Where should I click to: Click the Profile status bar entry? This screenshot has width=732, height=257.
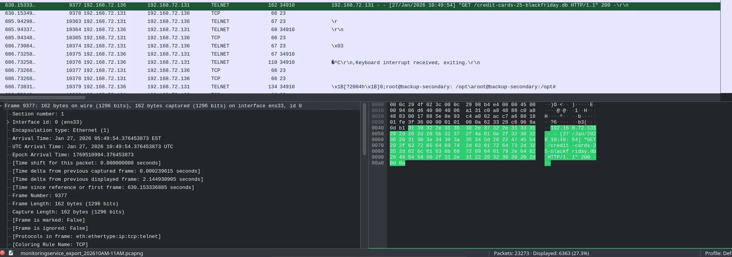tap(718, 253)
